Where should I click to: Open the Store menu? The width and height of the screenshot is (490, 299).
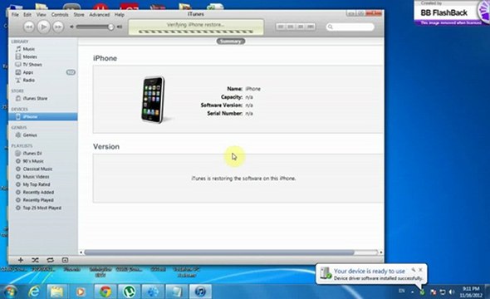tap(79, 15)
